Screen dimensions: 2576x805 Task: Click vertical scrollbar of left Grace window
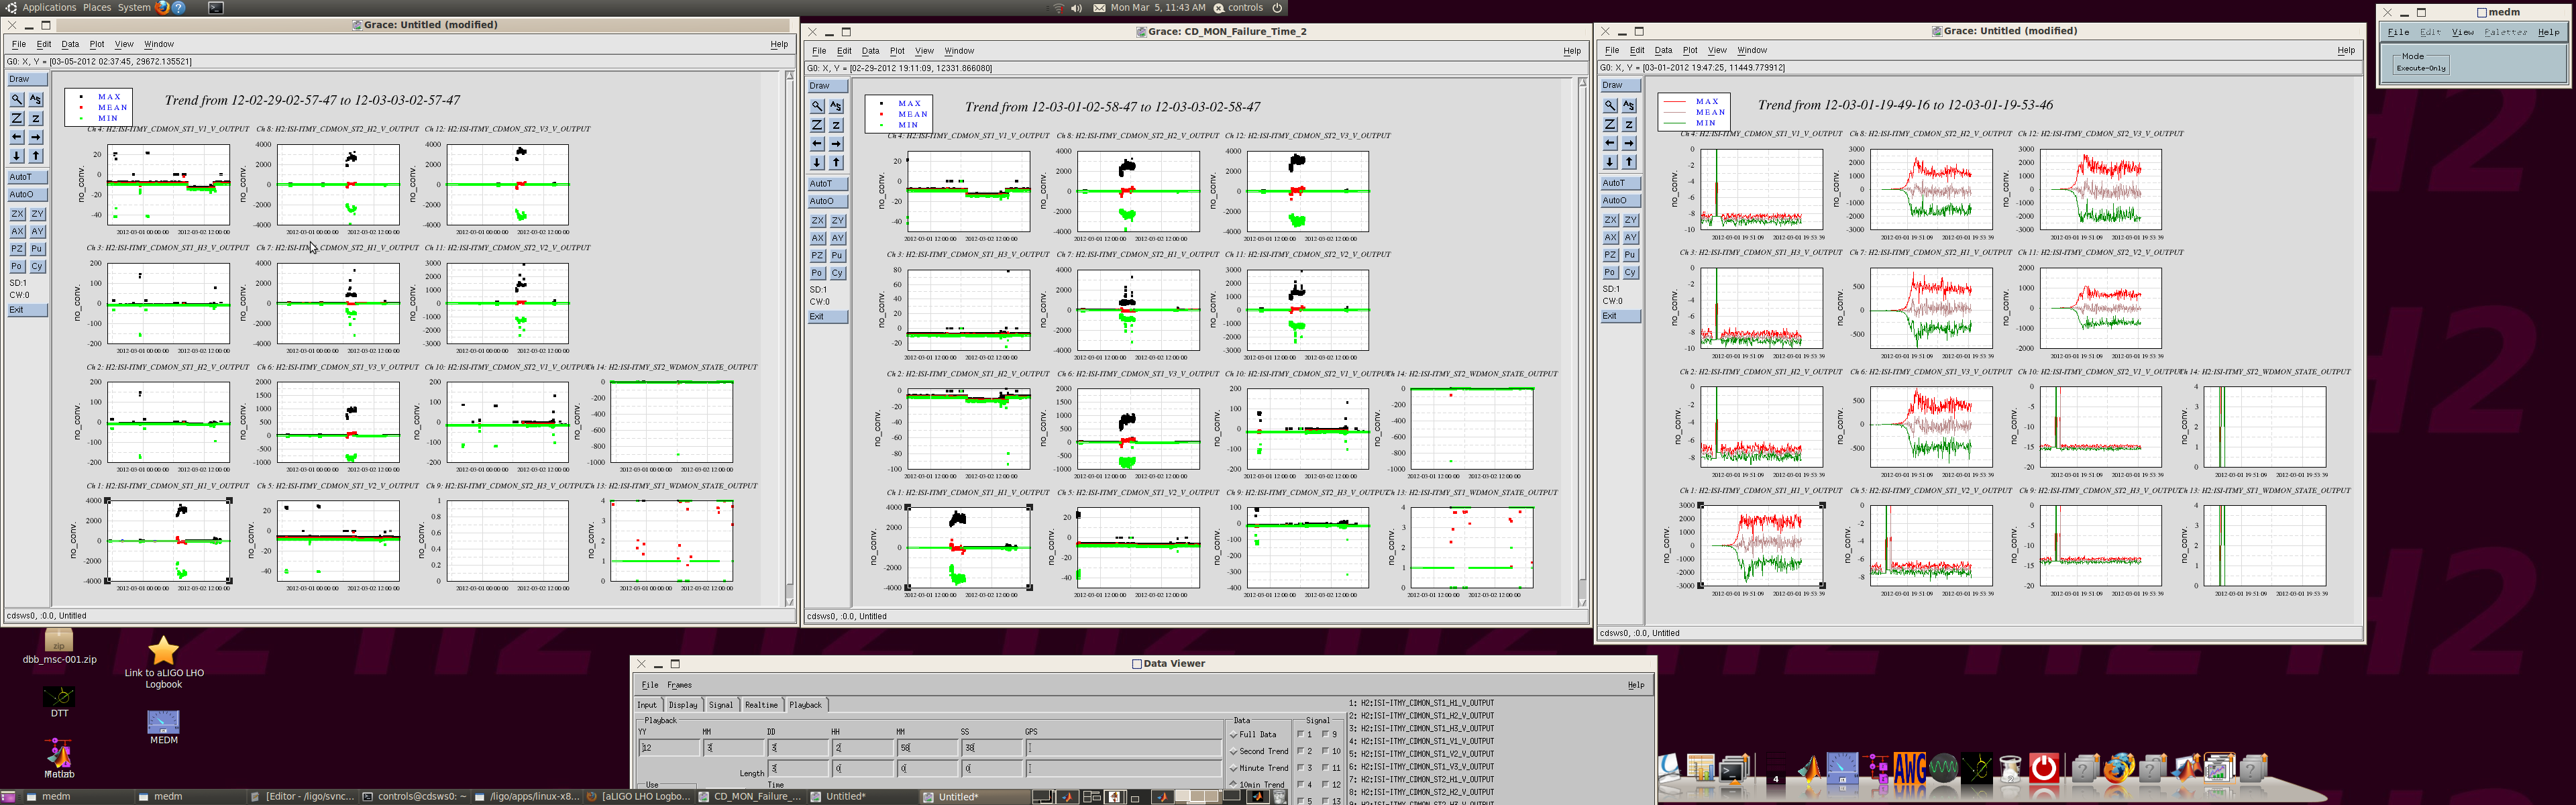(x=789, y=338)
